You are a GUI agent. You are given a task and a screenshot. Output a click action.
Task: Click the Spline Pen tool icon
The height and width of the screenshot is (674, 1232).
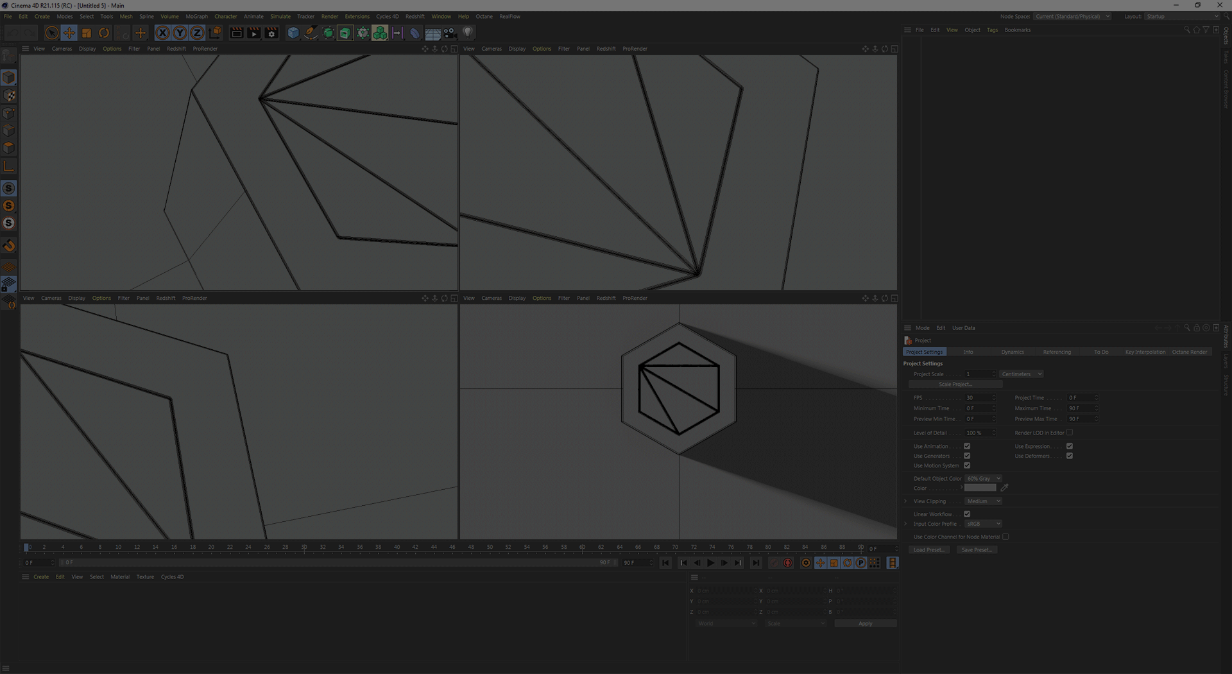311,33
